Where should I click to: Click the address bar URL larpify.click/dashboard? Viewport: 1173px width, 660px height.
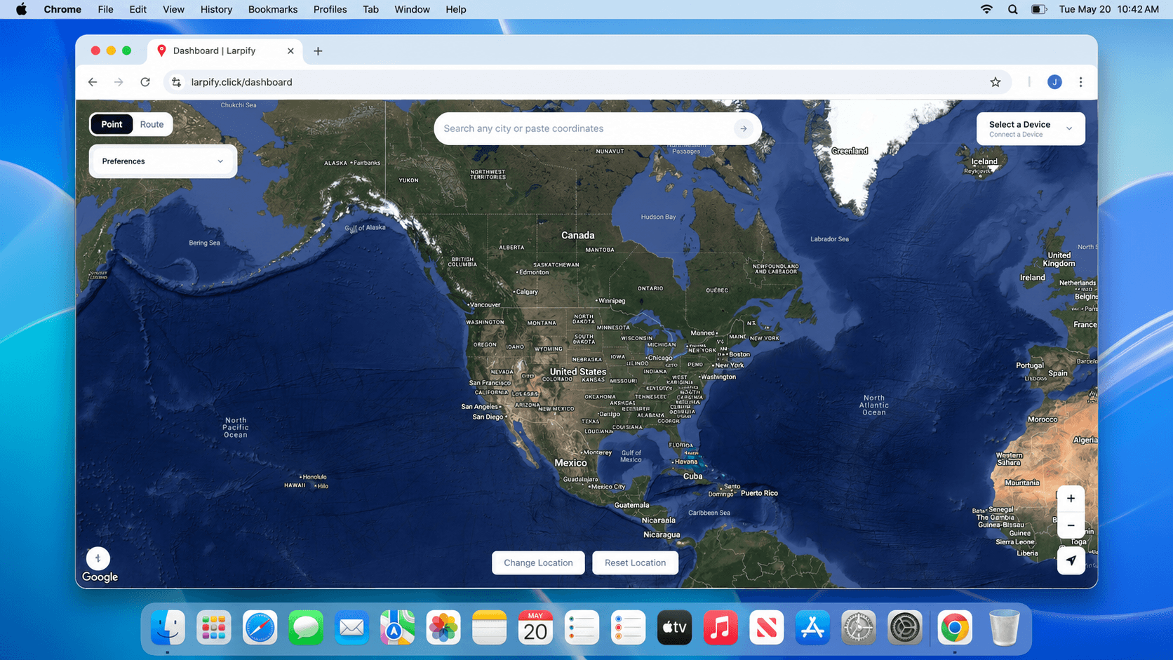tap(241, 82)
